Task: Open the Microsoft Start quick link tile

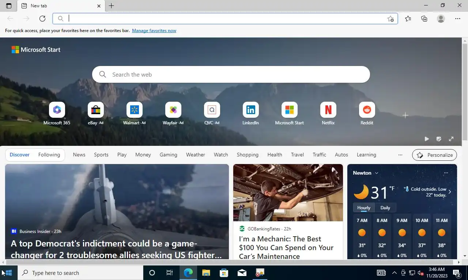Action: point(289,114)
